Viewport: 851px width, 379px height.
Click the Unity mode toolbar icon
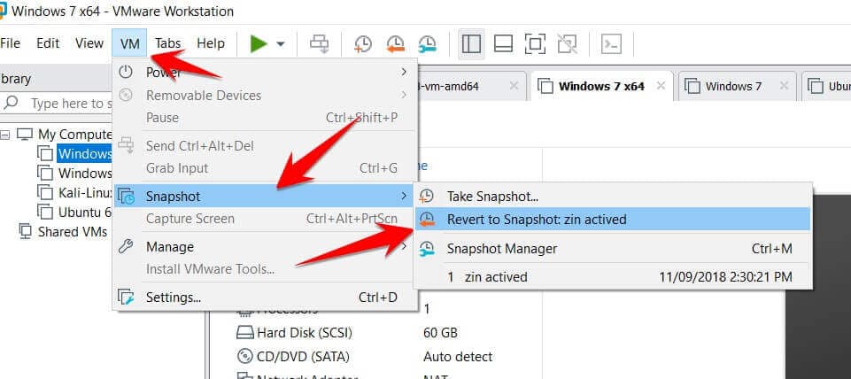[x=567, y=44]
